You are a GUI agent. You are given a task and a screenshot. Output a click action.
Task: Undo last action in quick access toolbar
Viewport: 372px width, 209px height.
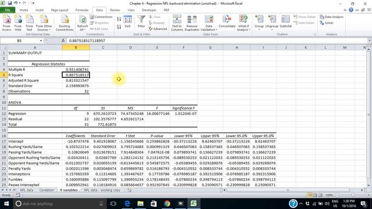[x=16, y=3]
